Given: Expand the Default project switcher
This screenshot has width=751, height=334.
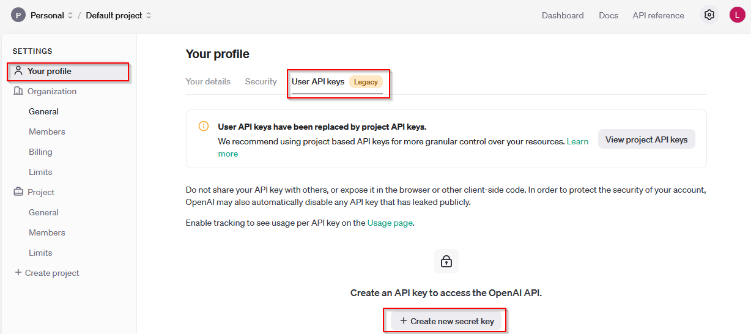Looking at the screenshot, I should (119, 15).
